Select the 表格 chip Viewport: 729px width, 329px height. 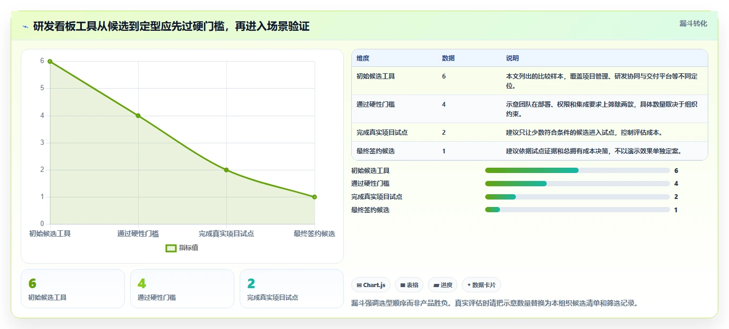click(x=409, y=285)
